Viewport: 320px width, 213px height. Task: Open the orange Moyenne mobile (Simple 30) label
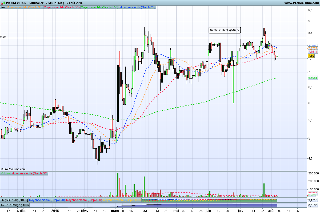25,7
